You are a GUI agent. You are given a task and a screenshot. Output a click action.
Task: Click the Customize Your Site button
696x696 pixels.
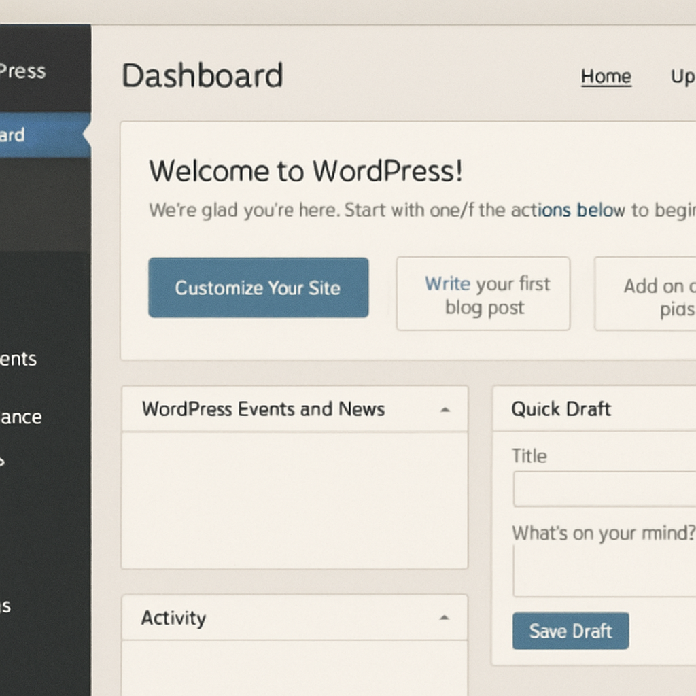pyautogui.click(x=258, y=288)
